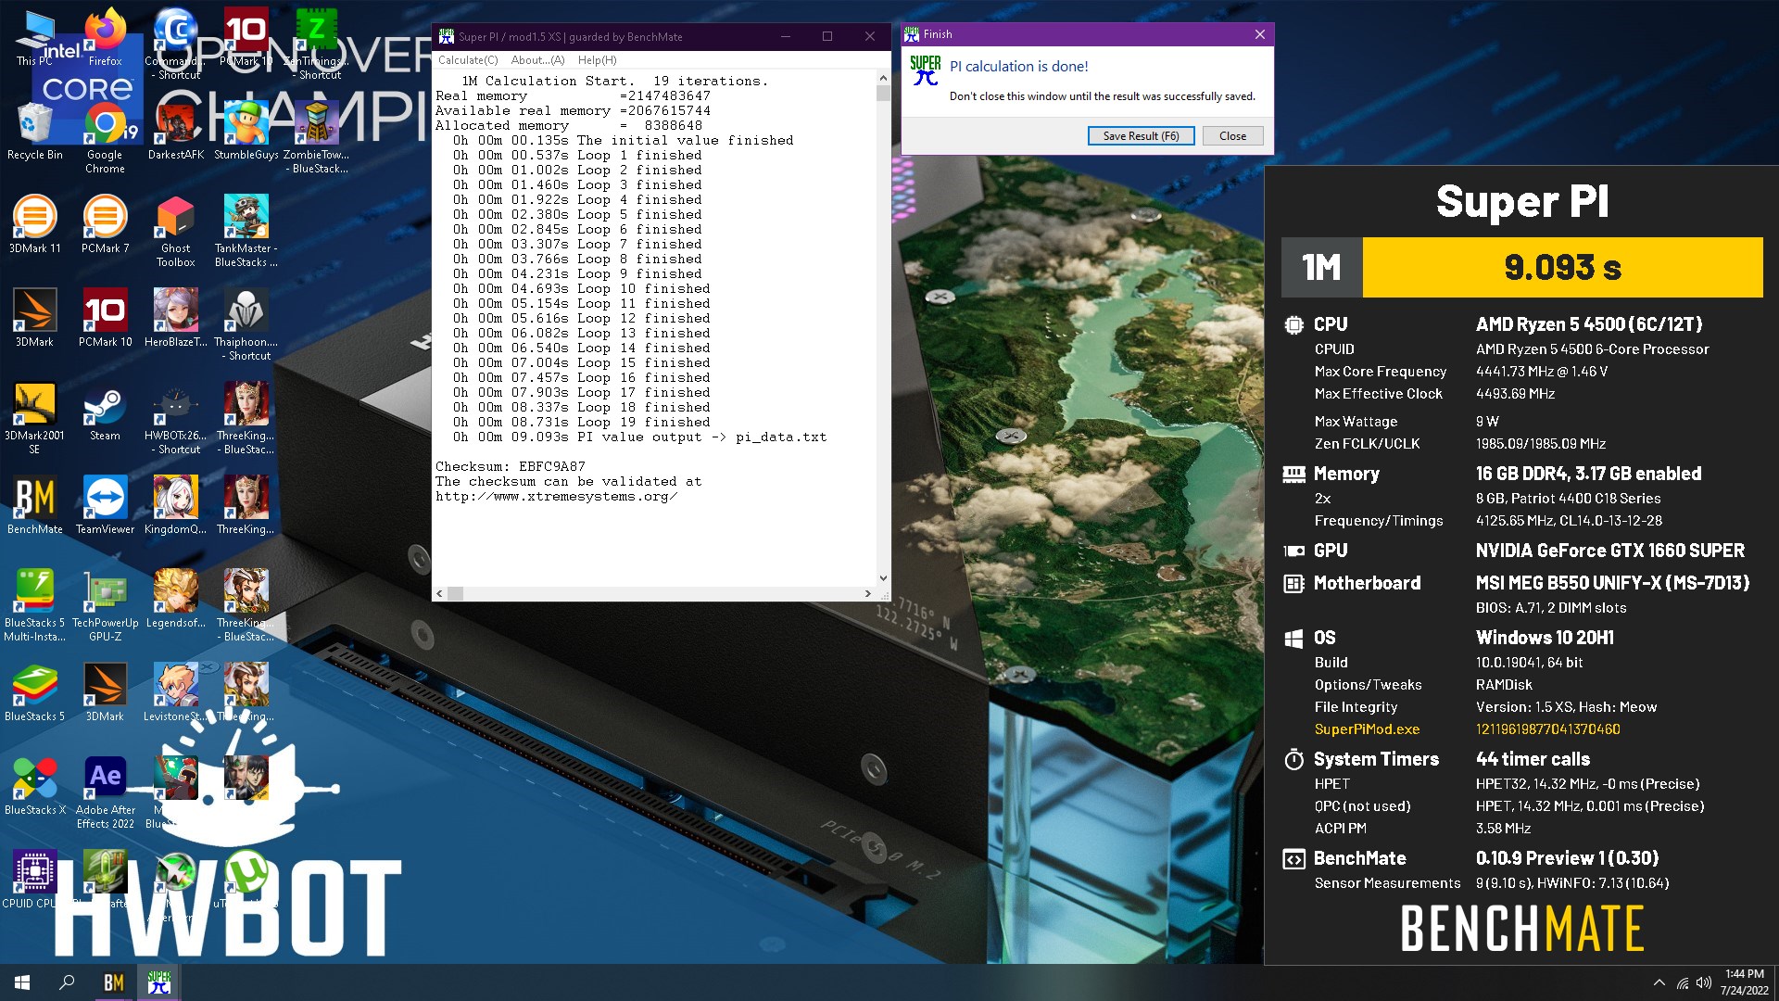This screenshot has height=1001, width=1779.
Task: Select the KingdomQ... desktop icon
Action: tap(175, 506)
